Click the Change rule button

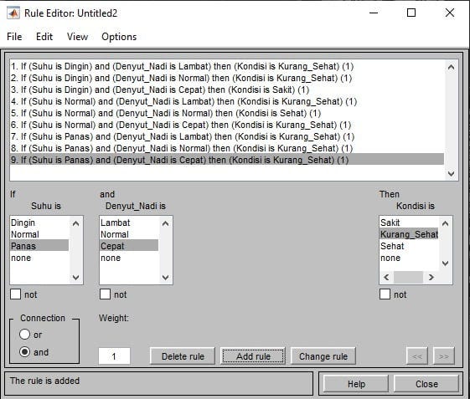coord(323,356)
